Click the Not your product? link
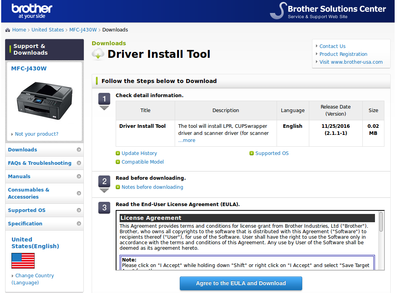The height and width of the screenshot is (293, 397). coord(37,134)
